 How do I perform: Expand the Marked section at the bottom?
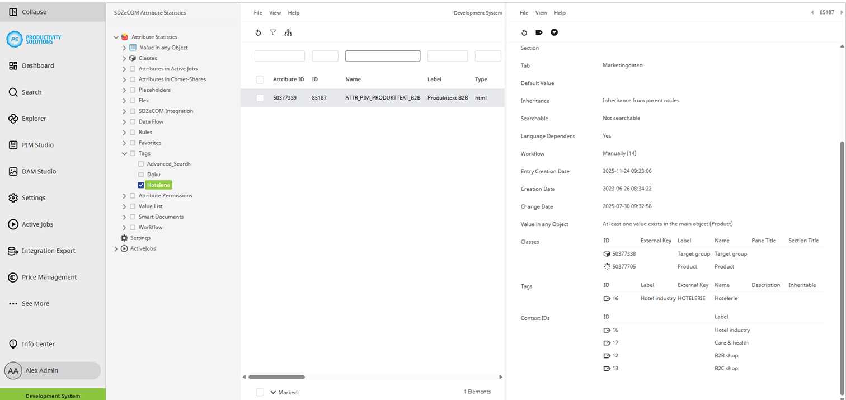click(x=274, y=392)
